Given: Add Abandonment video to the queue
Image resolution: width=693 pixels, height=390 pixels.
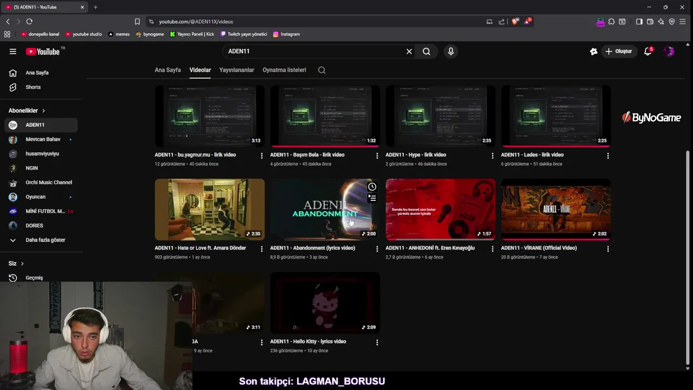Looking at the screenshot, I should pos(372,198).
